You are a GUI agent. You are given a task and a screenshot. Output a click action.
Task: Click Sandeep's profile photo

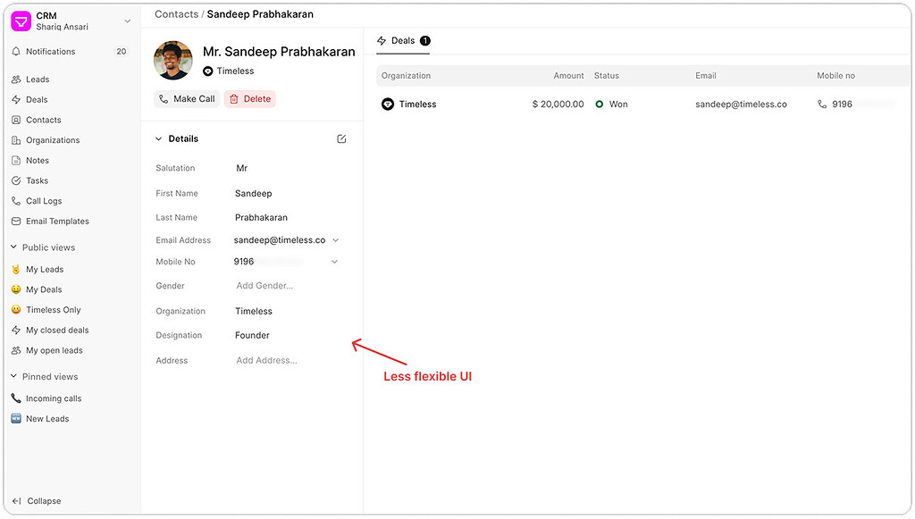(x=172, y=60)
